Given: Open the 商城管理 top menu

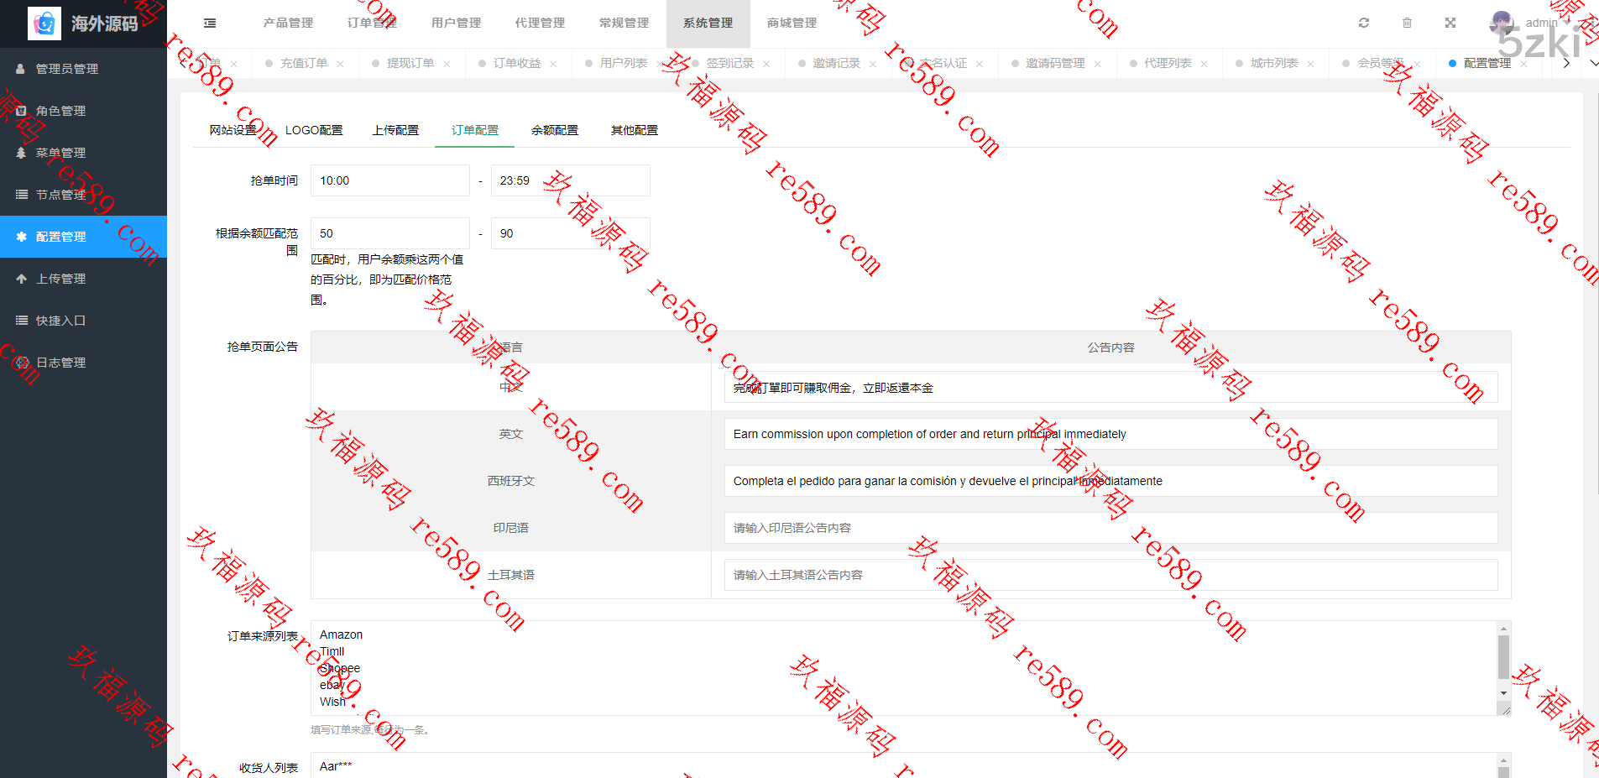Looking at the screenshot, I should [792, 23].
